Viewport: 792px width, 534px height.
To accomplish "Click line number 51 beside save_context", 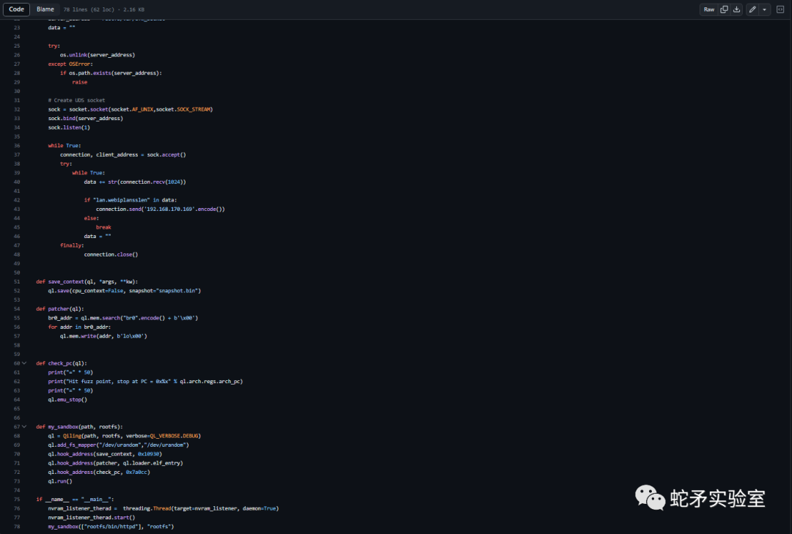I will click(x=16, y=281).
